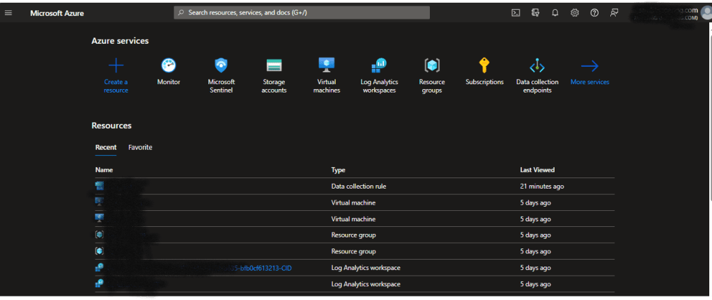Click the search resources input field

pos(302,13)
